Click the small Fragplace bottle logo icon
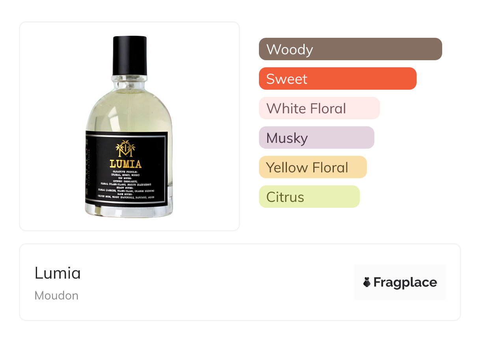480x340 pixels. click(367, 282)
